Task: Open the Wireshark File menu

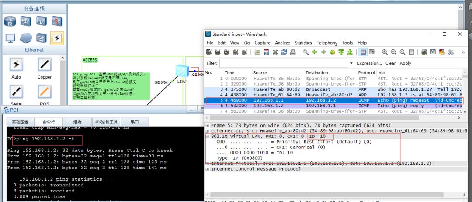Action: [210, 43]
